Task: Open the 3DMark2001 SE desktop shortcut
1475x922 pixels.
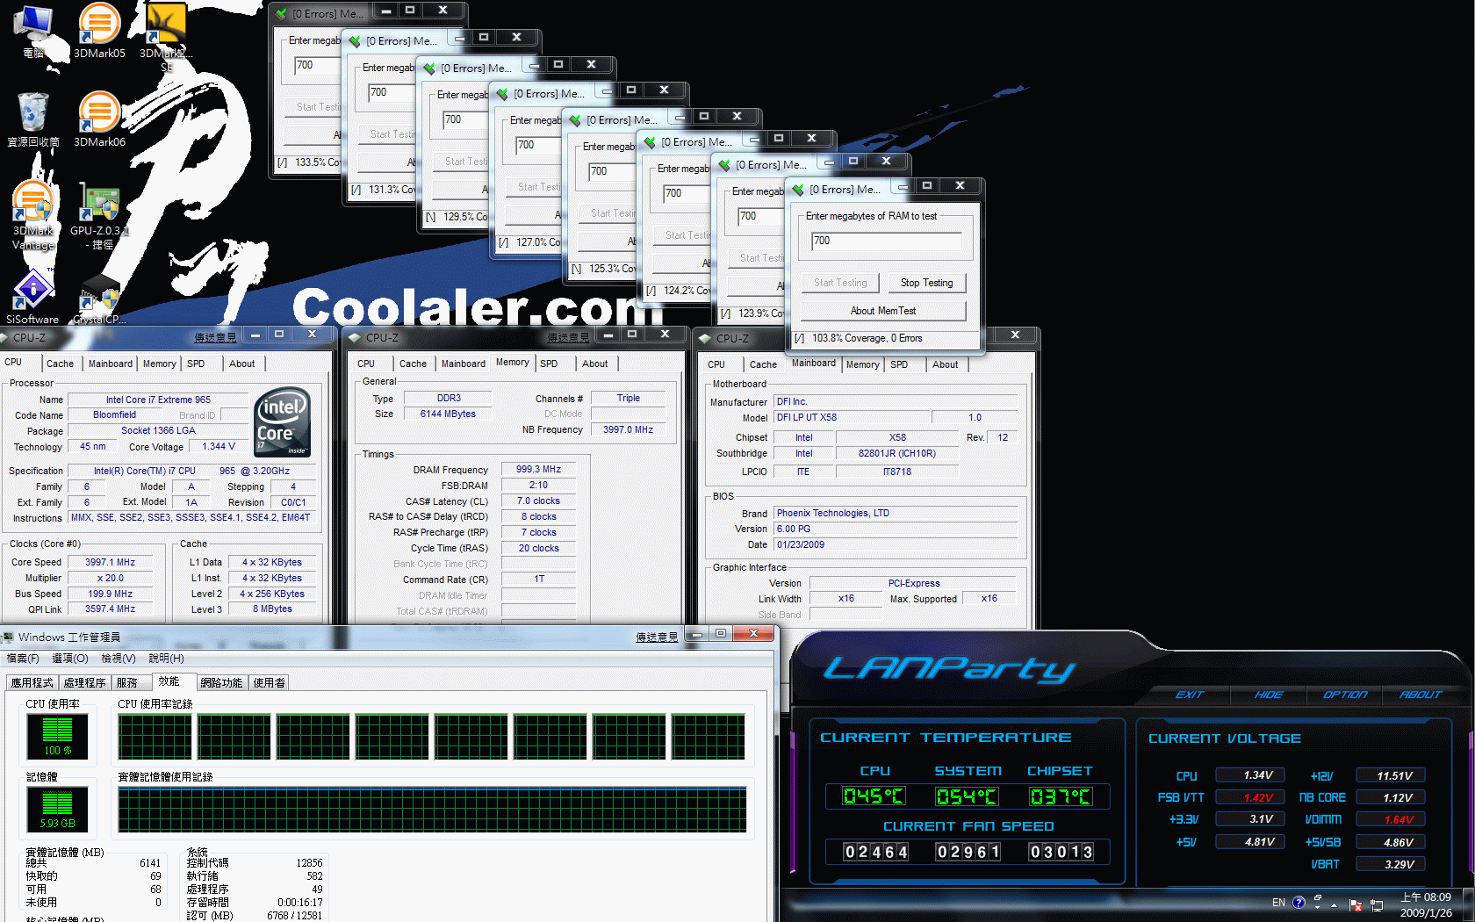Action: click(x=165, y=35)
